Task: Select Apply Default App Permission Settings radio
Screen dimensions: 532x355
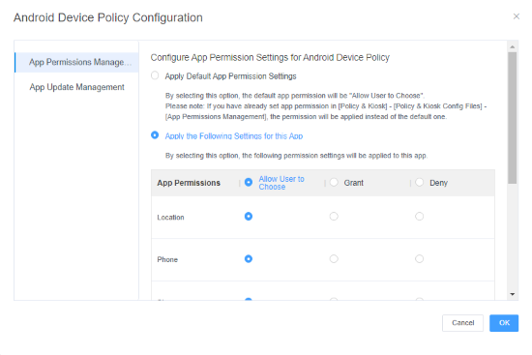Action: point(155,75)
